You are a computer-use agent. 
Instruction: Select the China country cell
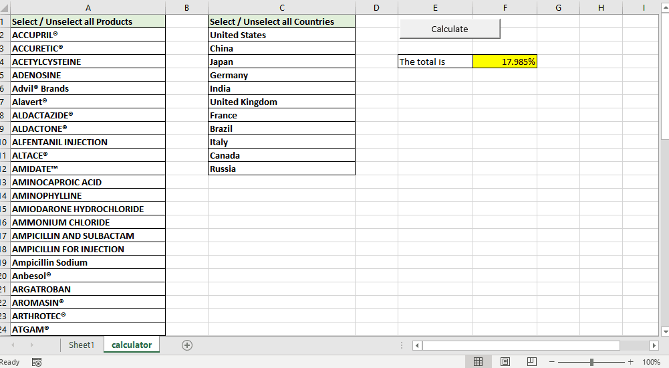click(281, 48)
